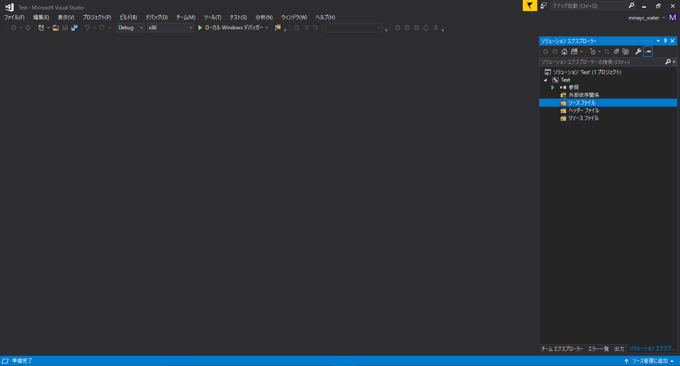Open the New Project dropdown arrow
The height and width of the screenshot is (366, 680).
[48, 28]
